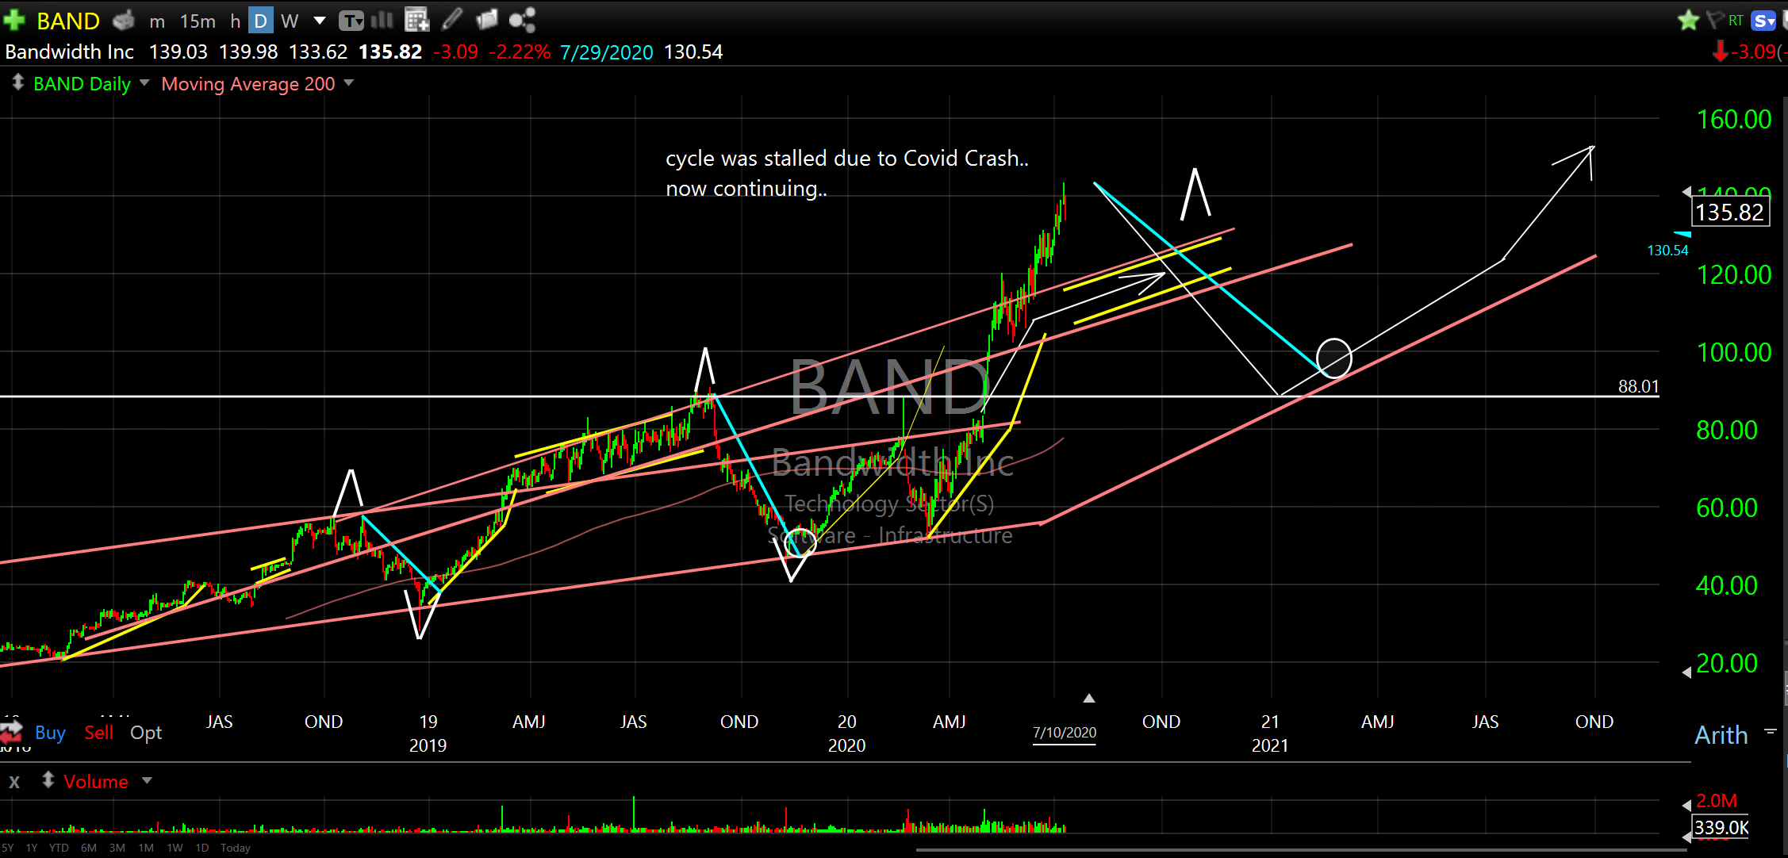
Task: Open the add indicator grid icon
Action: click(416, 20)
